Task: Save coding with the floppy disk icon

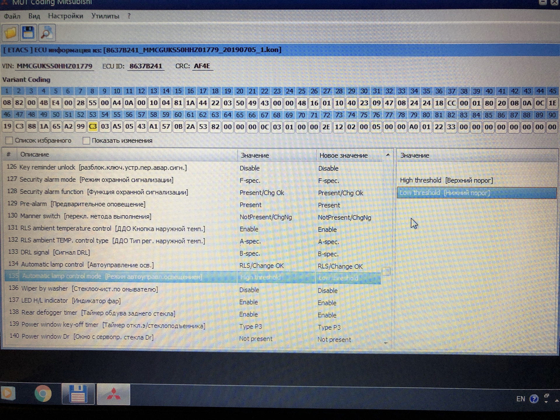Action: pyautogui.click(x=28, y=33)
